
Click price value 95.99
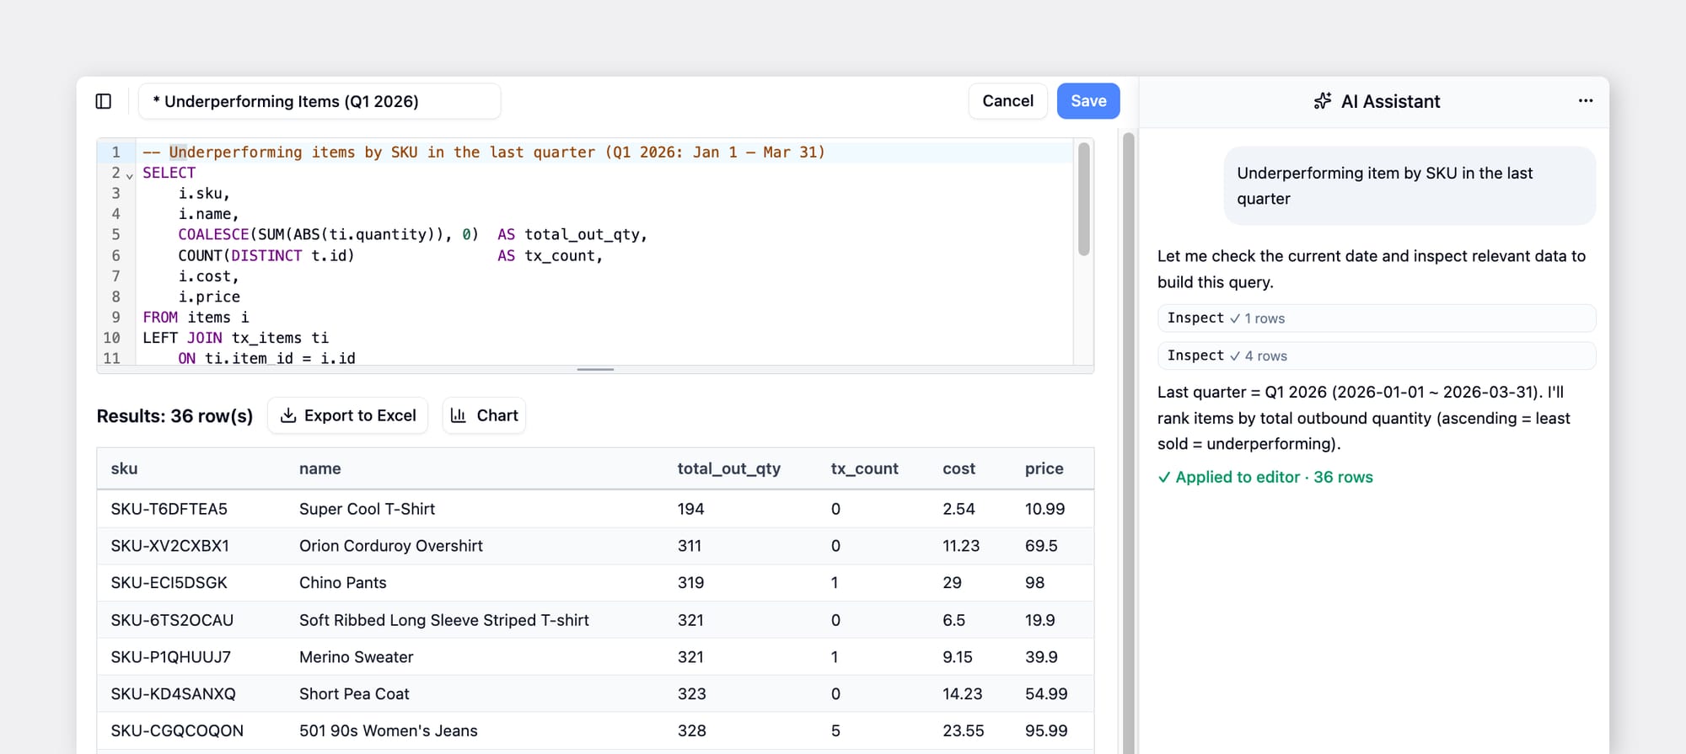click(x=1046, y=731)
